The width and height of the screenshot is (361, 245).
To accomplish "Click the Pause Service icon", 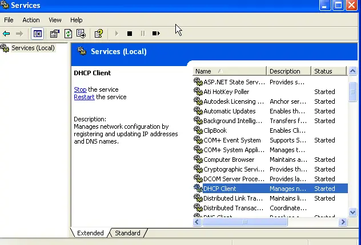I will pyautogui.click(x=143, y=34).
